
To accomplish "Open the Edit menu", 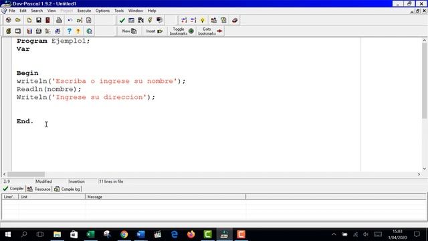I will click(x=23, y=11).
